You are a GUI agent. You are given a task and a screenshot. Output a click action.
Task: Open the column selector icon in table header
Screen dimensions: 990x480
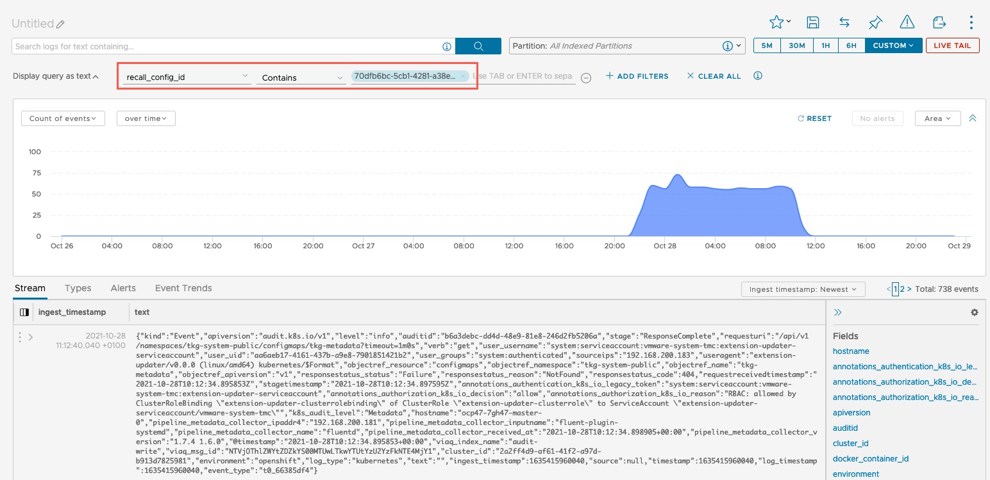click(24, 312)
